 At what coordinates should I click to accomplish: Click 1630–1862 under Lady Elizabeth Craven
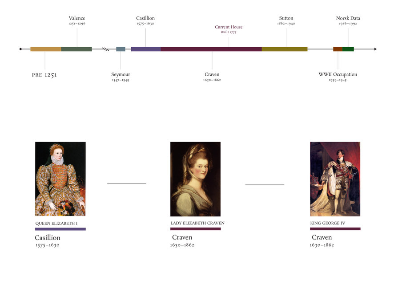(182, 245)
